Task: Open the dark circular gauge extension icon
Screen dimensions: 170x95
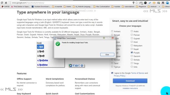Action: [x=145, y=3]
